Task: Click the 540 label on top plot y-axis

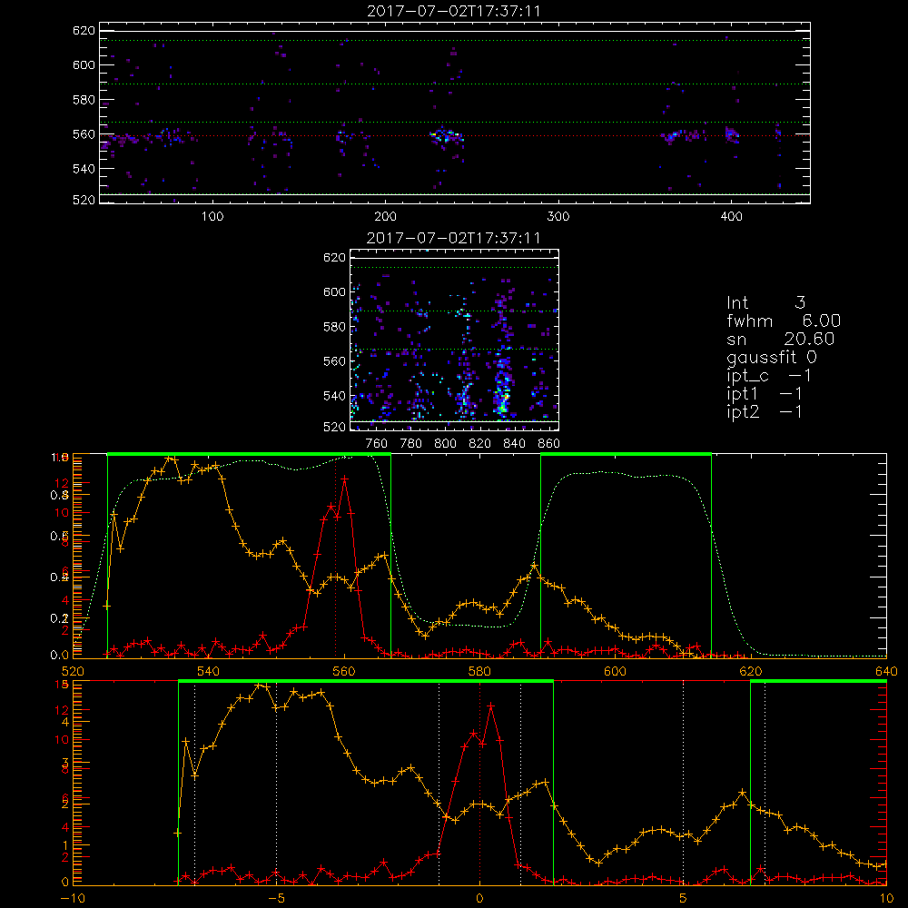Action: (x=84, y=169)
